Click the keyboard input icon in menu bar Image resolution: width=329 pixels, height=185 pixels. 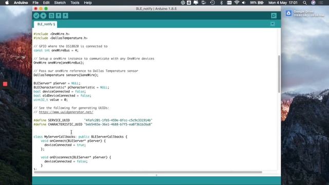(x=229, y=3)
